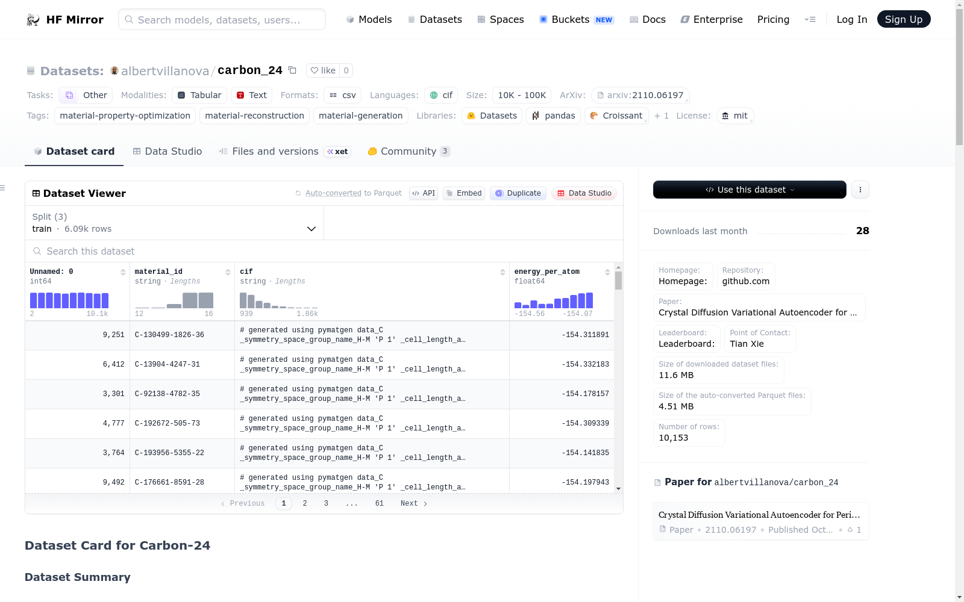Expand the extra libraries +1 indicator
Image resolution: width=964 pixels, height=602 pixels.
point(662,116)
